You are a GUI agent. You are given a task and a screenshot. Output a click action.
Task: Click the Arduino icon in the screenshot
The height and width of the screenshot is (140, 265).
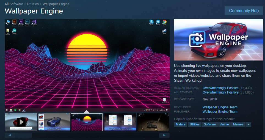14,31
